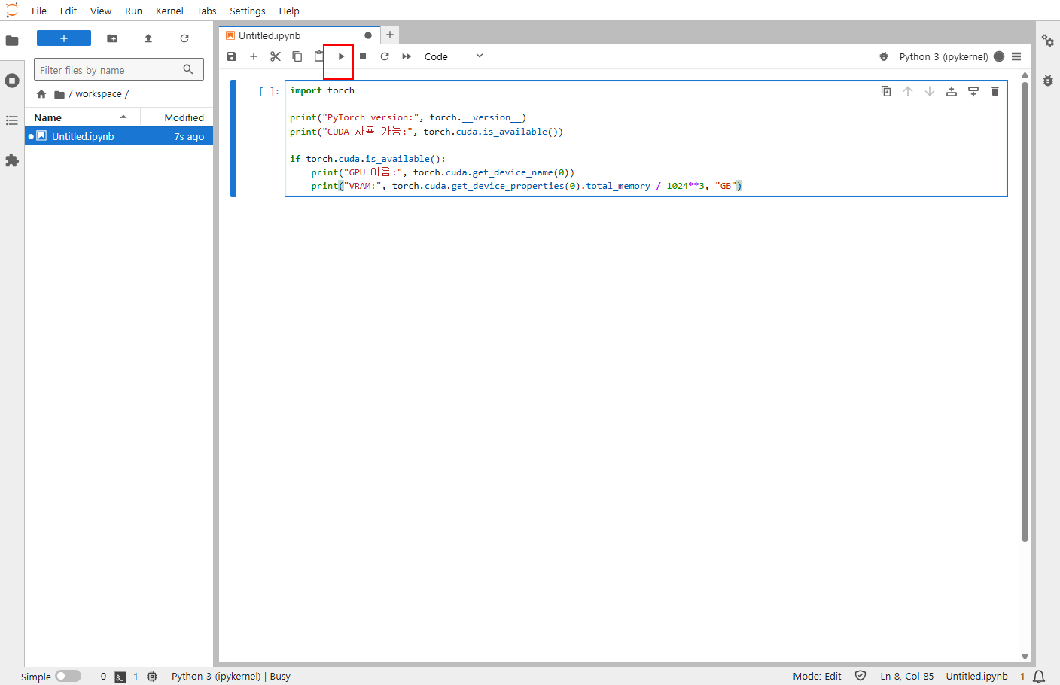Move the cell up
This screenshot has height=685, width=1060.
coord(908,91)
